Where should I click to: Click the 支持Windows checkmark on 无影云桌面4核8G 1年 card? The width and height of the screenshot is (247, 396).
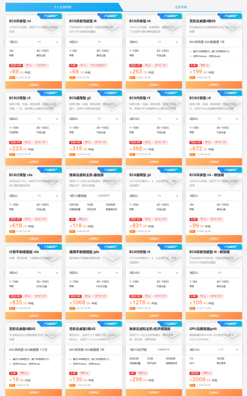191,56
